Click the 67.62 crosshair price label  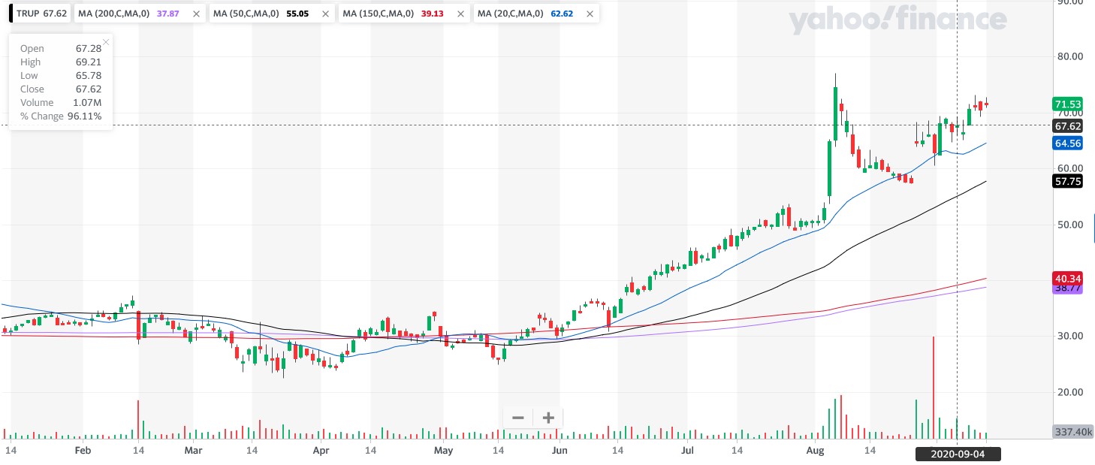click(1067, 126)
